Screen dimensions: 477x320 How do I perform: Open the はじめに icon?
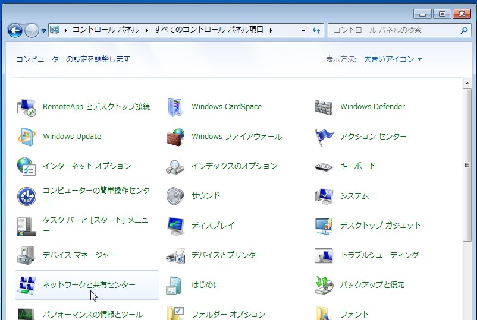click(174, 286)
